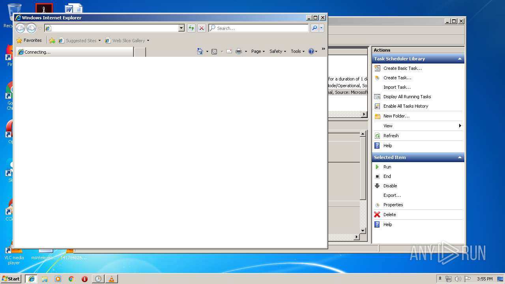This screenshot has width=505, height=284.
Task: Open VLC cone taskbar icon
Action: pos(111,279)
